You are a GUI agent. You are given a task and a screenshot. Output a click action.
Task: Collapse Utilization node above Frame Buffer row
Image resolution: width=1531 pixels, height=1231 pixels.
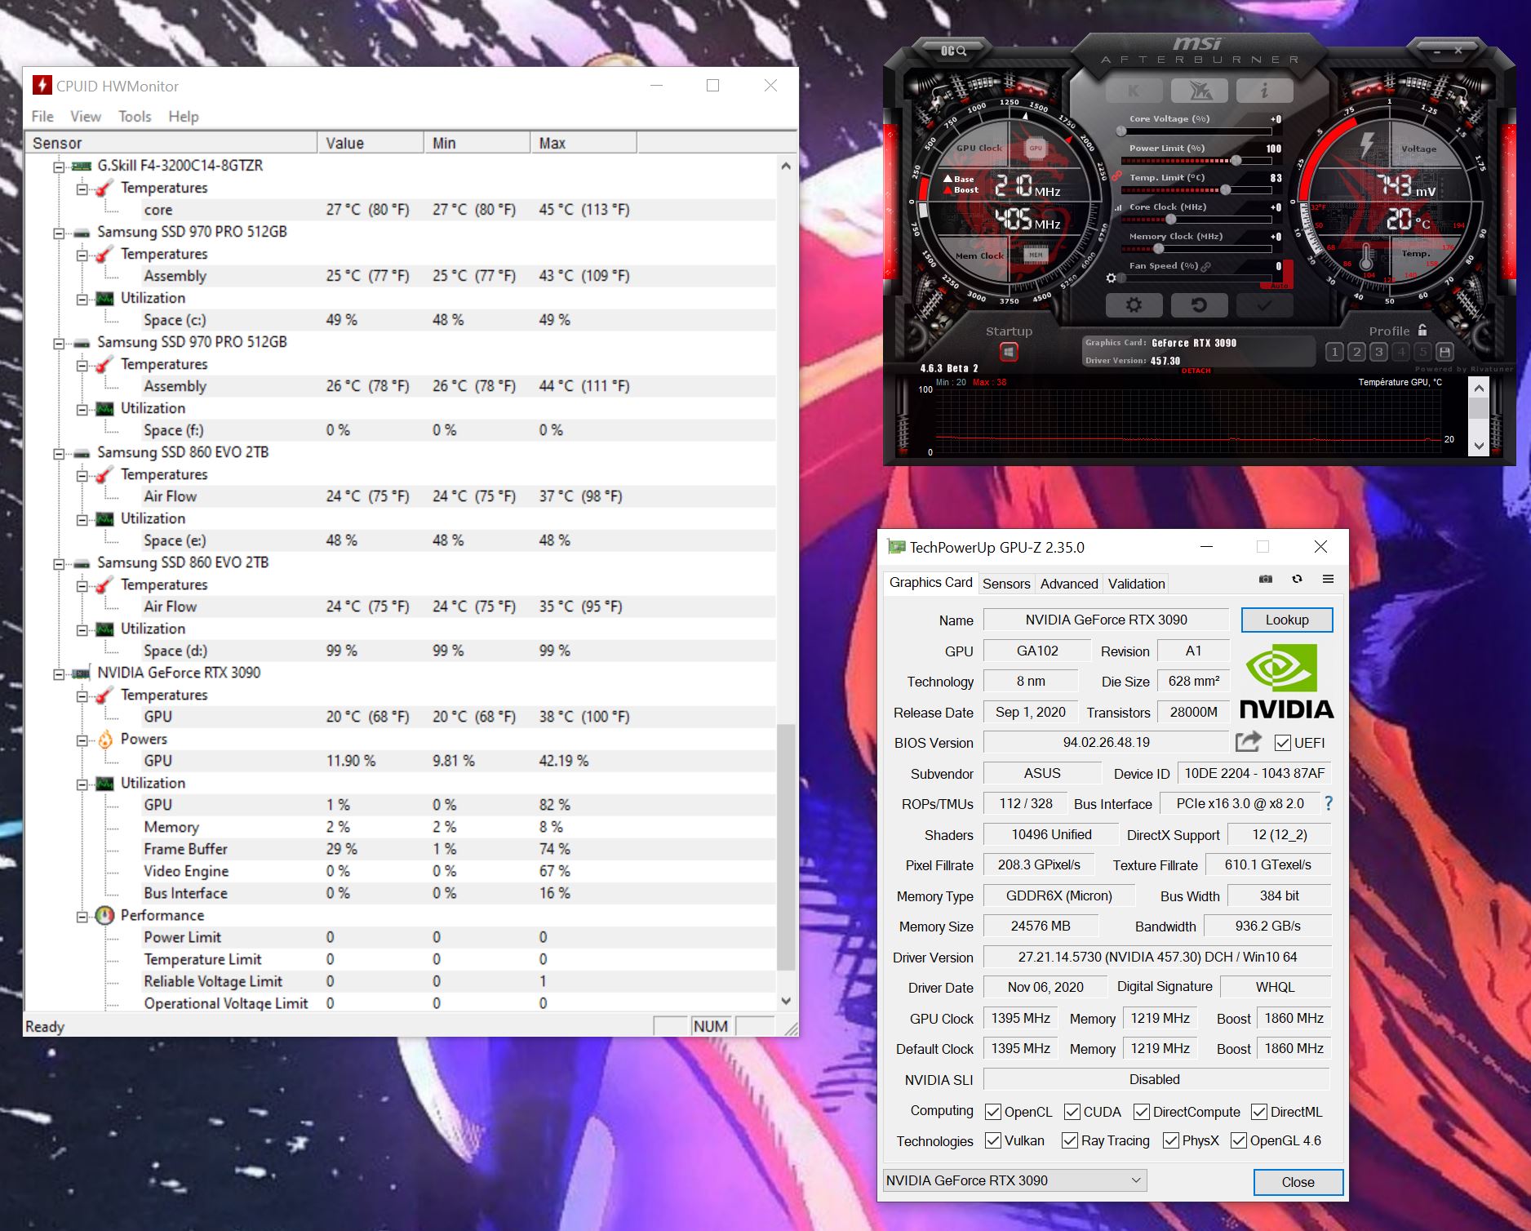pyautogui.click(x=82, y=784)
